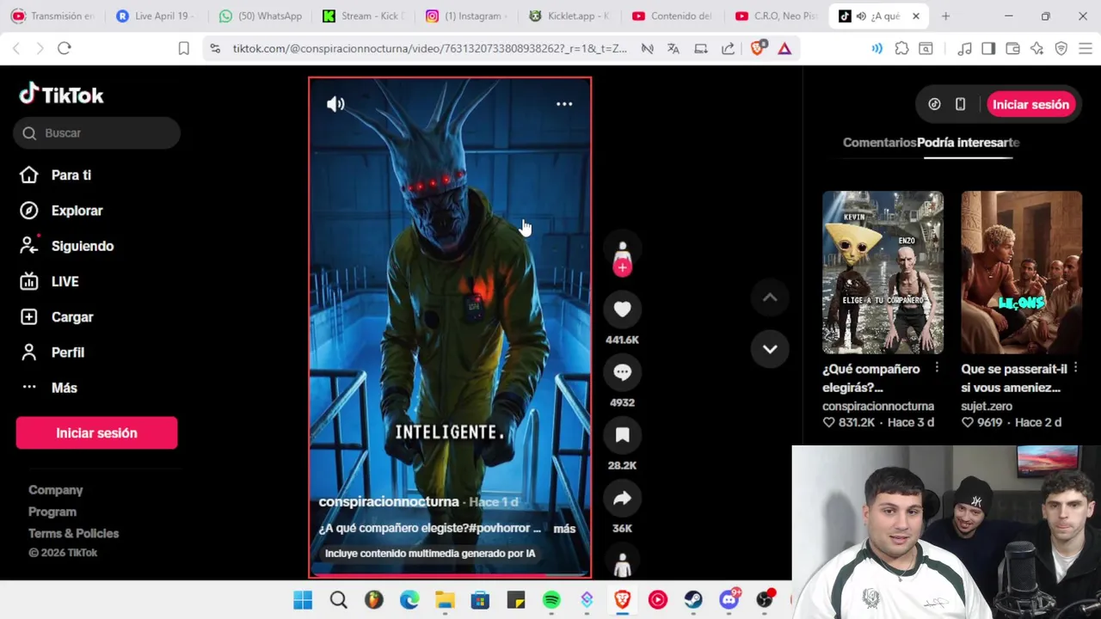
Task: Open the comments via speech bubble icon
Action: (x=622, y=372)
